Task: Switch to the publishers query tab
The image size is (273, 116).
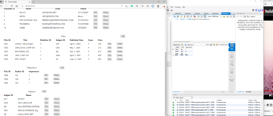Action: tap(178, 13)
